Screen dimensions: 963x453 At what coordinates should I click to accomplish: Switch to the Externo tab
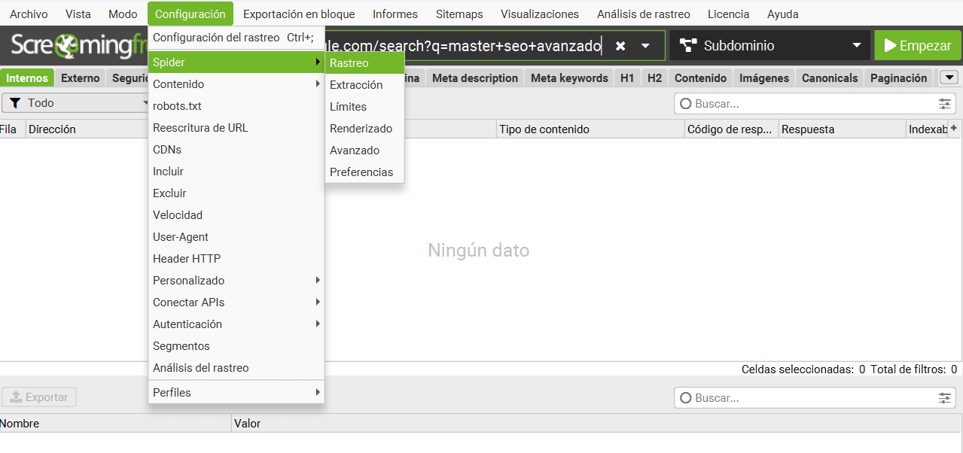(x=80, y=77)
